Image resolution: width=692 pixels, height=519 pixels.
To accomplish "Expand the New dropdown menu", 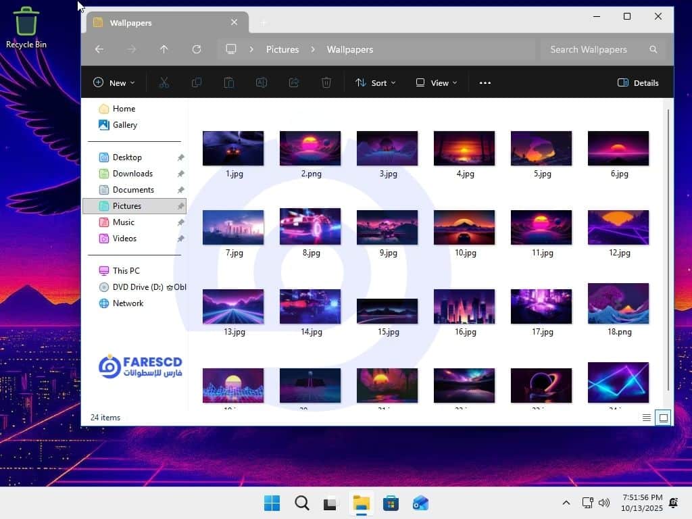I will pyautogui.click(x=114, y=83).
